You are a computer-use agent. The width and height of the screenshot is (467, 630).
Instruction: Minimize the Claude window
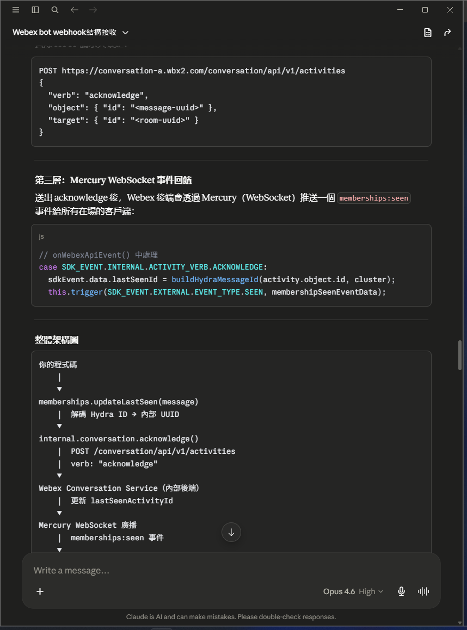click(x=400, y=10)
